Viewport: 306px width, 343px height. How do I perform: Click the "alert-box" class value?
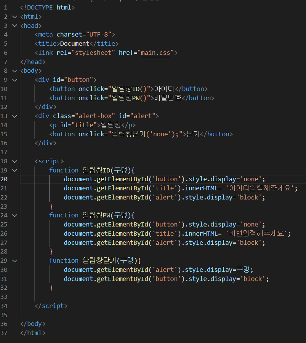pos(95,116)
